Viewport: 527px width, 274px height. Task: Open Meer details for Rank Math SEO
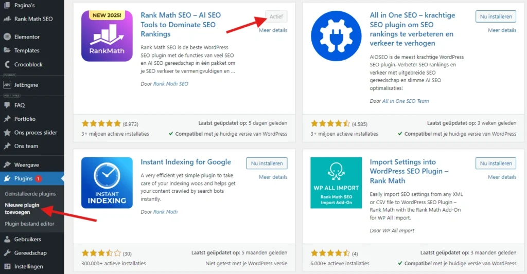click(273, 30)
